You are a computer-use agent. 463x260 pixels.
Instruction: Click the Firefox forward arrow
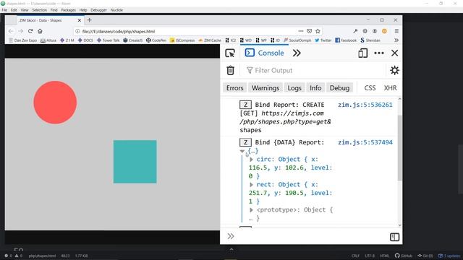coord(20,31)
